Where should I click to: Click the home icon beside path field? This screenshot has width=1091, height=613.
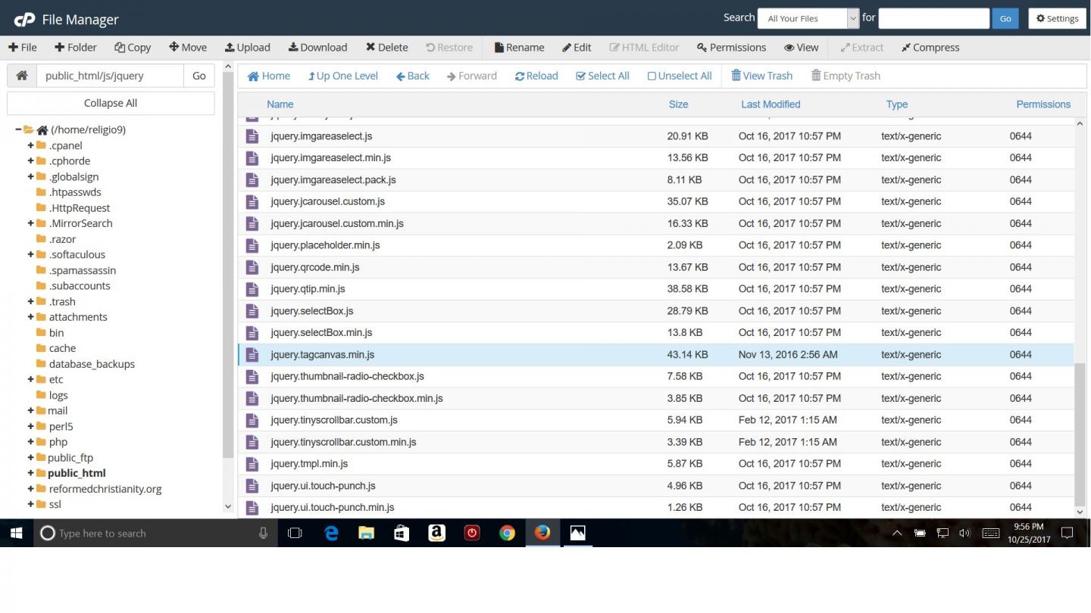(22, 76)
